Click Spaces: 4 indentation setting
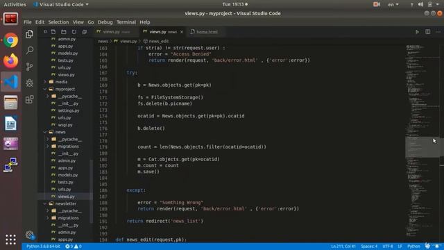This screenshot has width=444, height=250. point(369,247)
